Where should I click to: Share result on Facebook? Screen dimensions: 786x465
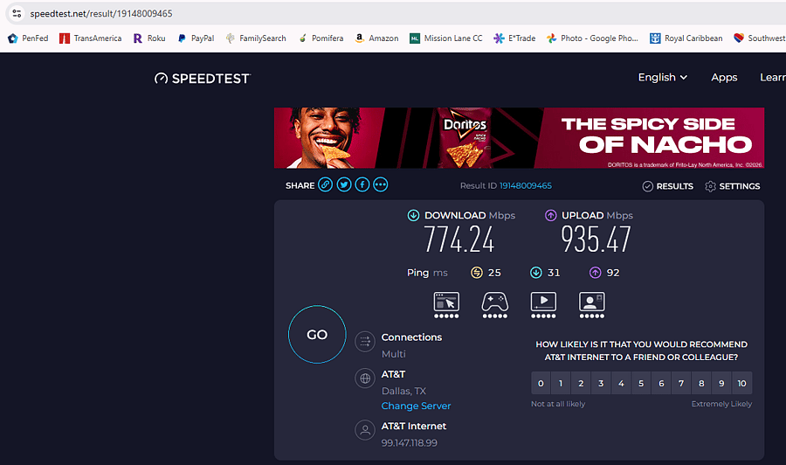point(362,184)
